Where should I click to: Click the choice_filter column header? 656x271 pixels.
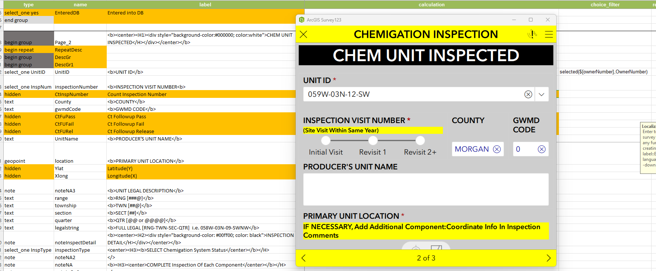(605, 4)
